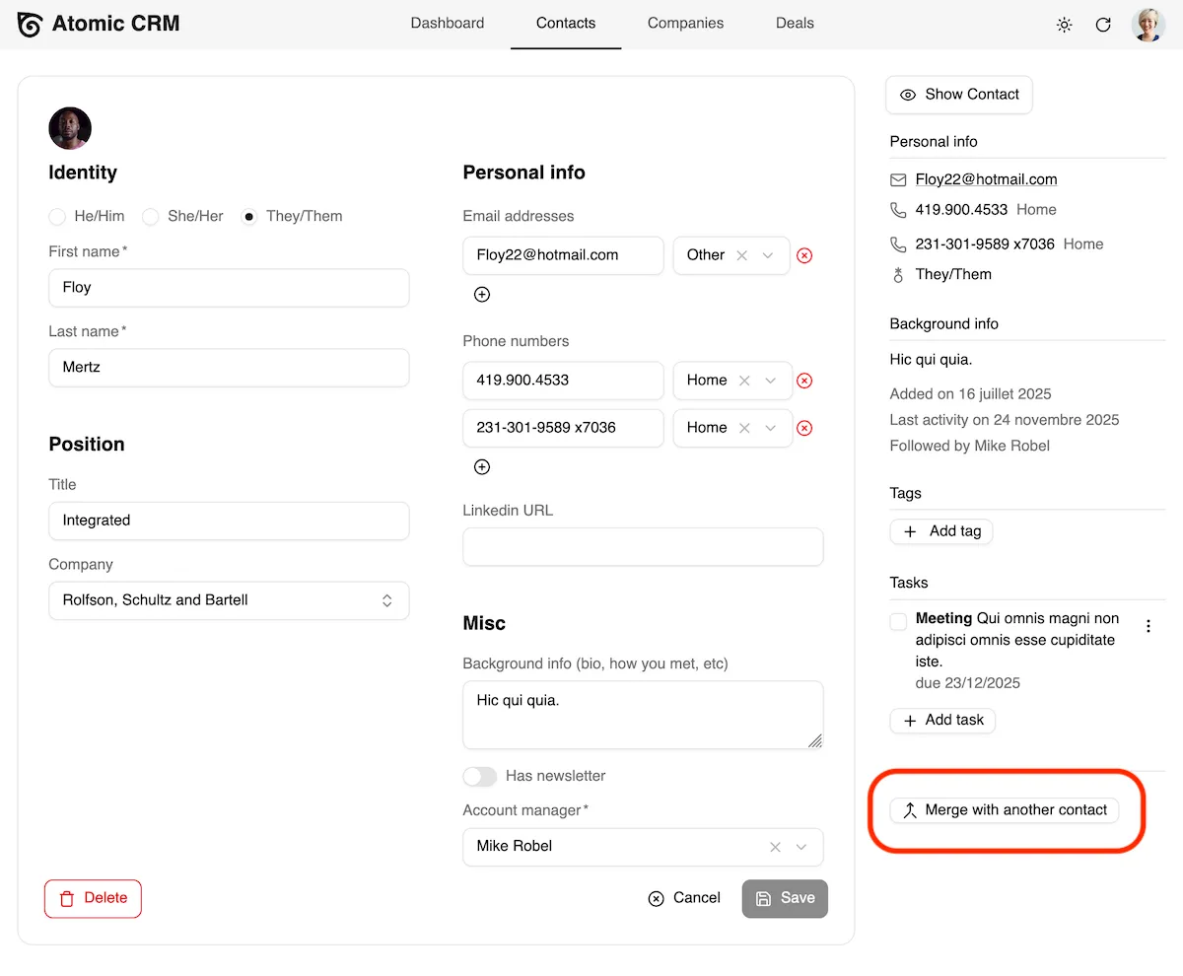
Task: Click the user avatar in the top right corner
Action: point(1148,25)
